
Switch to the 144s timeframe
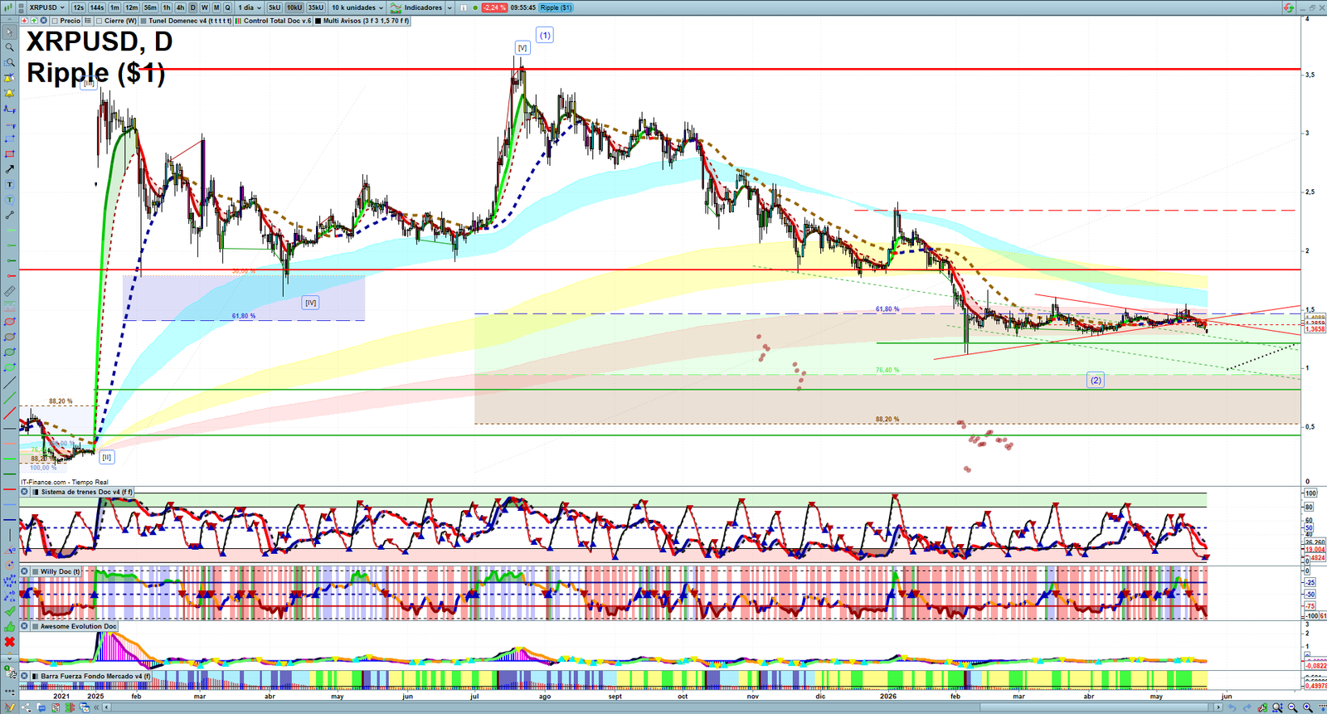96,7
